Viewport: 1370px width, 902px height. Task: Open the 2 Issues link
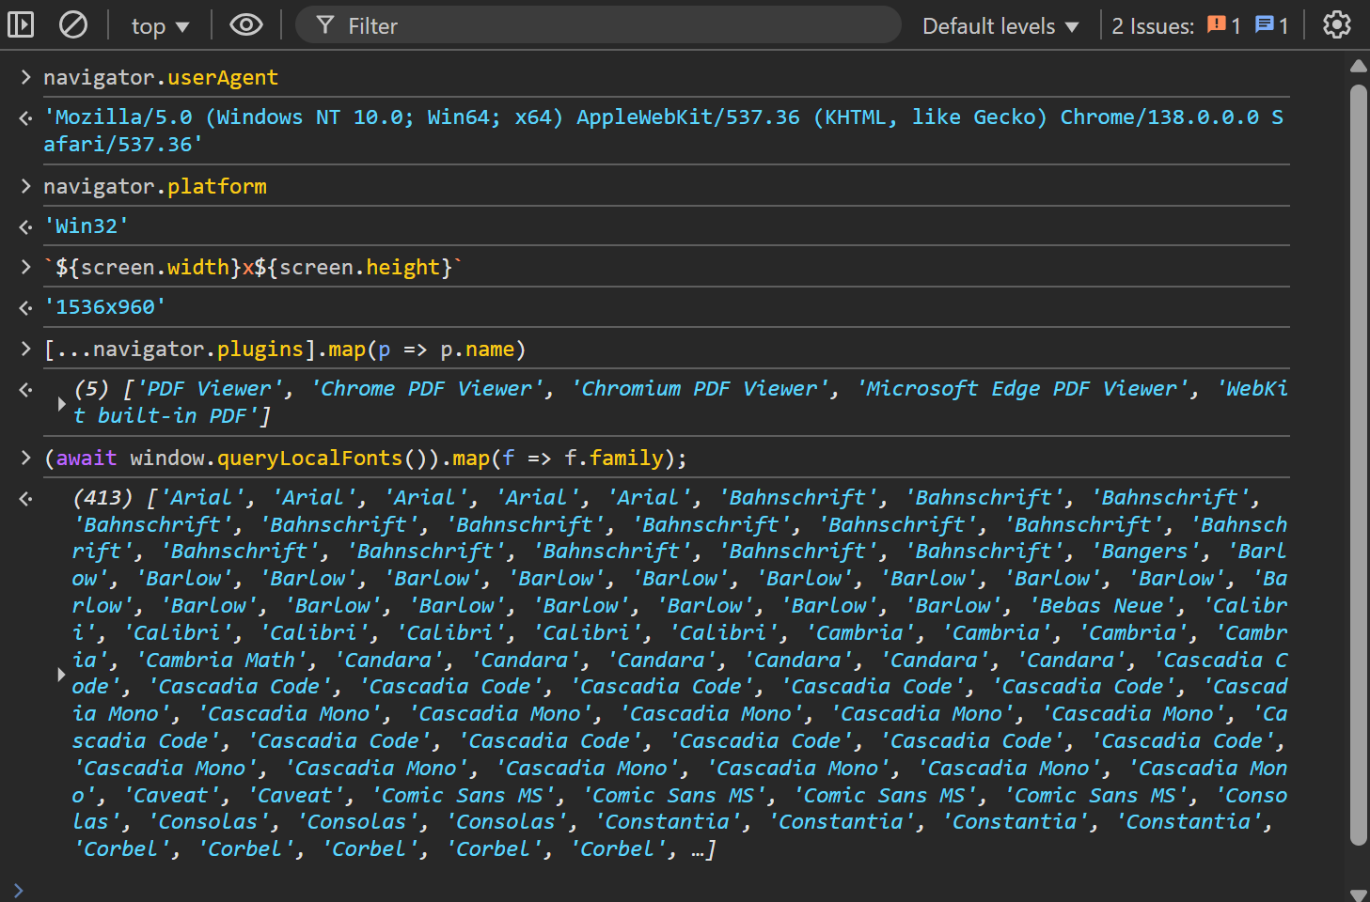point(1153,26)
